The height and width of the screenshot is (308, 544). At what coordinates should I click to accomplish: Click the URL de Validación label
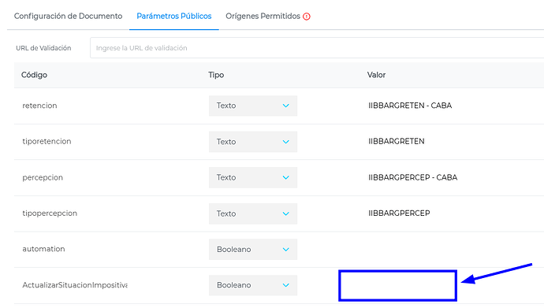[x=43, y=48]
